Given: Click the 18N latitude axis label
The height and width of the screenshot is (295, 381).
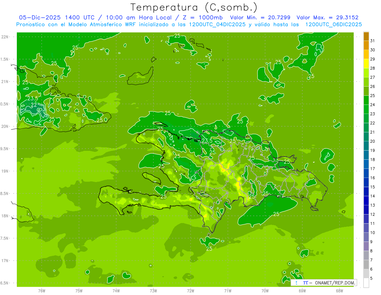Looking at the screenshot, I should pyautogui.click(x=5, y=216).
